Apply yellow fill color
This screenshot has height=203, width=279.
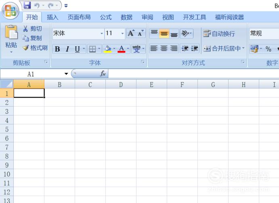[108, 49]
